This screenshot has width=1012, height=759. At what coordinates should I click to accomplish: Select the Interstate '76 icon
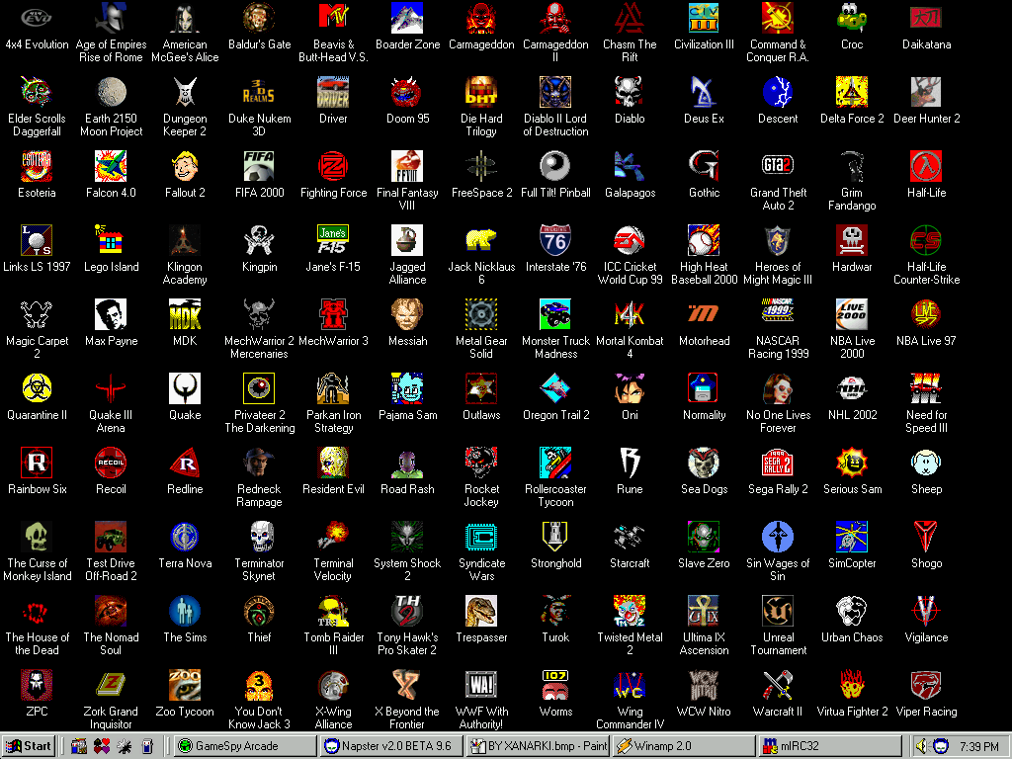click(555, 241)
